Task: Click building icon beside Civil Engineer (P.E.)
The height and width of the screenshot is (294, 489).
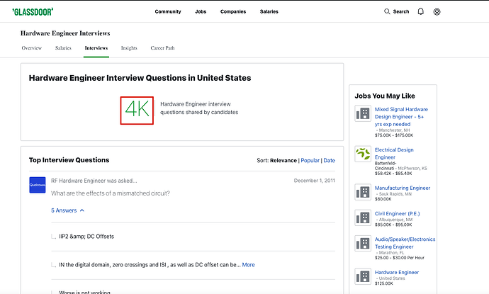Action: pos(363,217)
